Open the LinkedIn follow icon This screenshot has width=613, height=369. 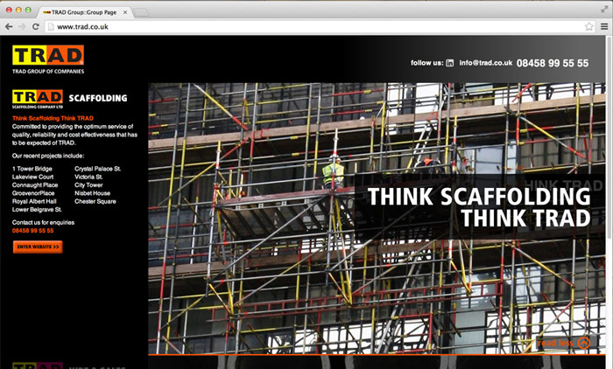pyautogui.click(x=449, y=63)
